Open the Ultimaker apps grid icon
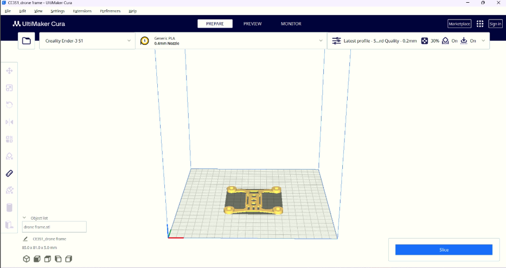The width and height of the screenshot is (506, 268). click(x=480, y=24)
